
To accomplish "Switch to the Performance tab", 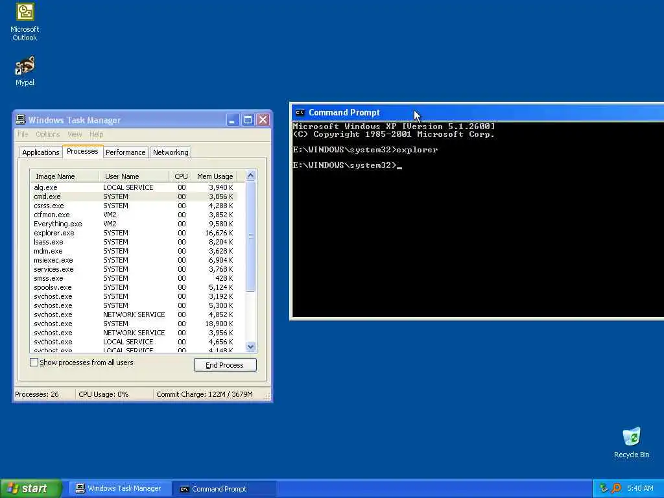I will pyautogui.click(x=125, y=152).
